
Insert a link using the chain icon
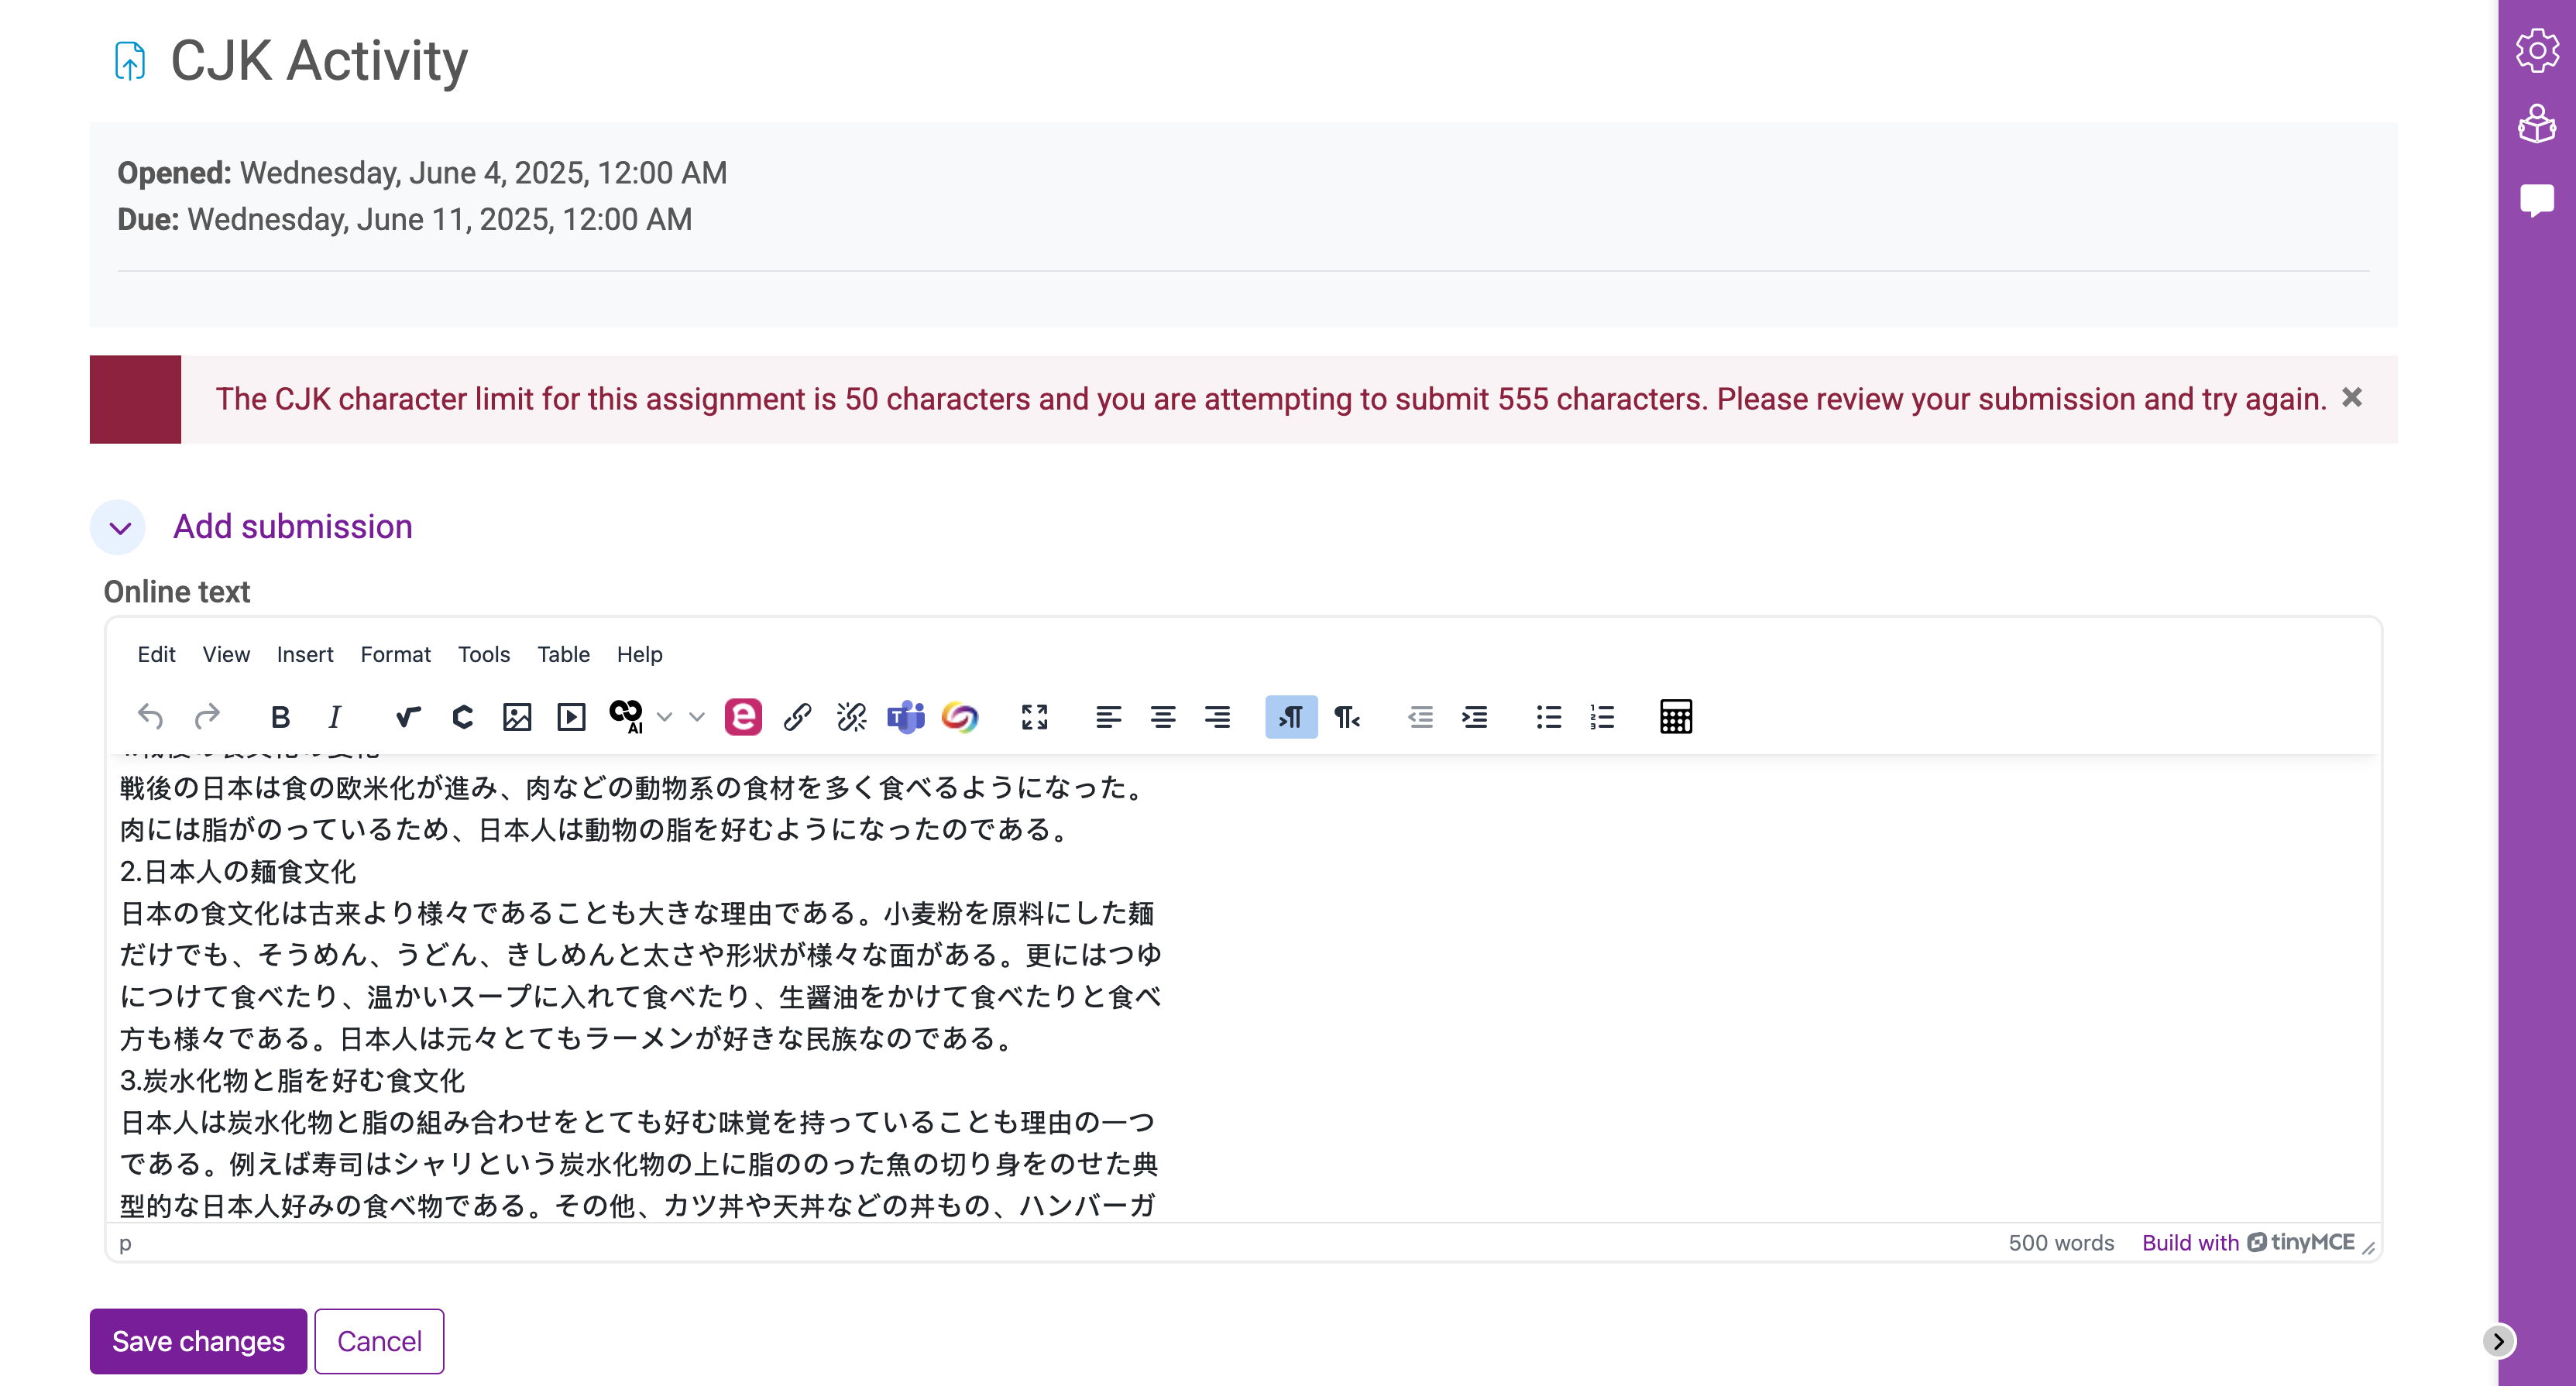click(797, 716)
